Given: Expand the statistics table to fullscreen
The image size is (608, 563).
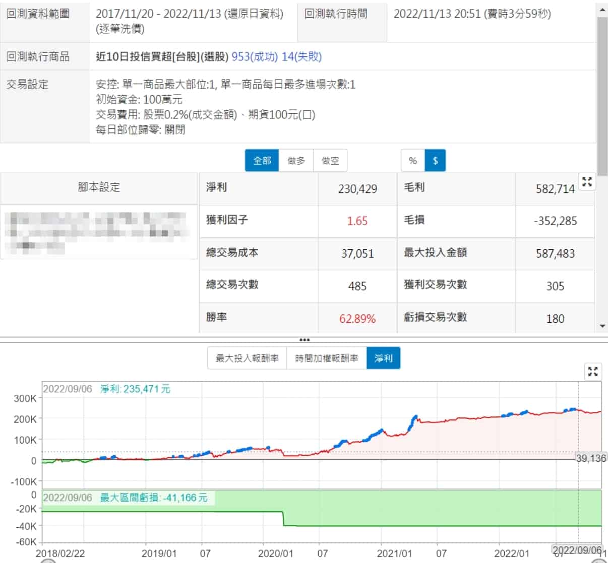Looking at the screenshot, I should pos(587,182).
